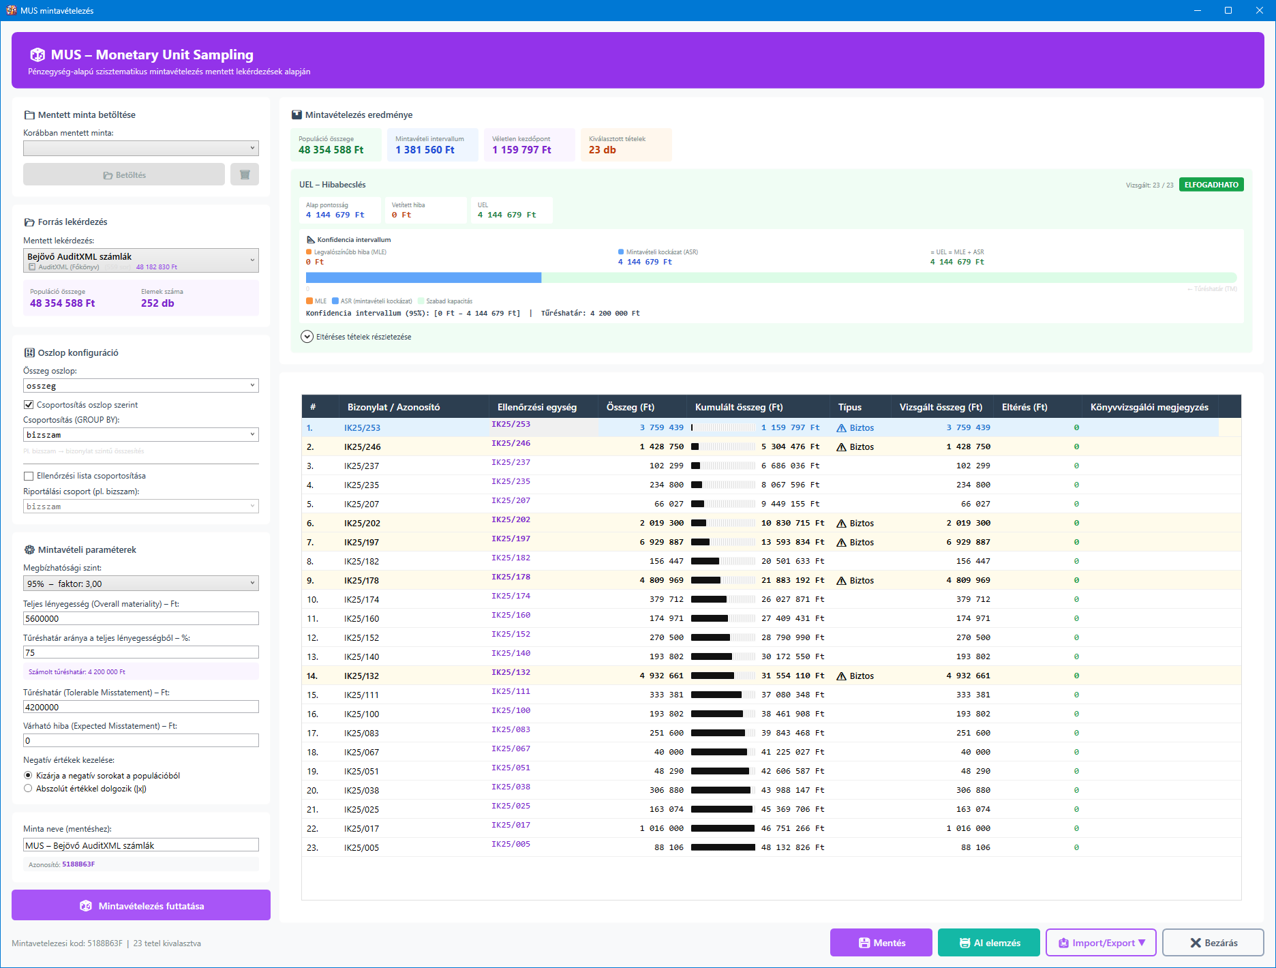Expand Eltéréses tételek részletezése section

point(307,337)
